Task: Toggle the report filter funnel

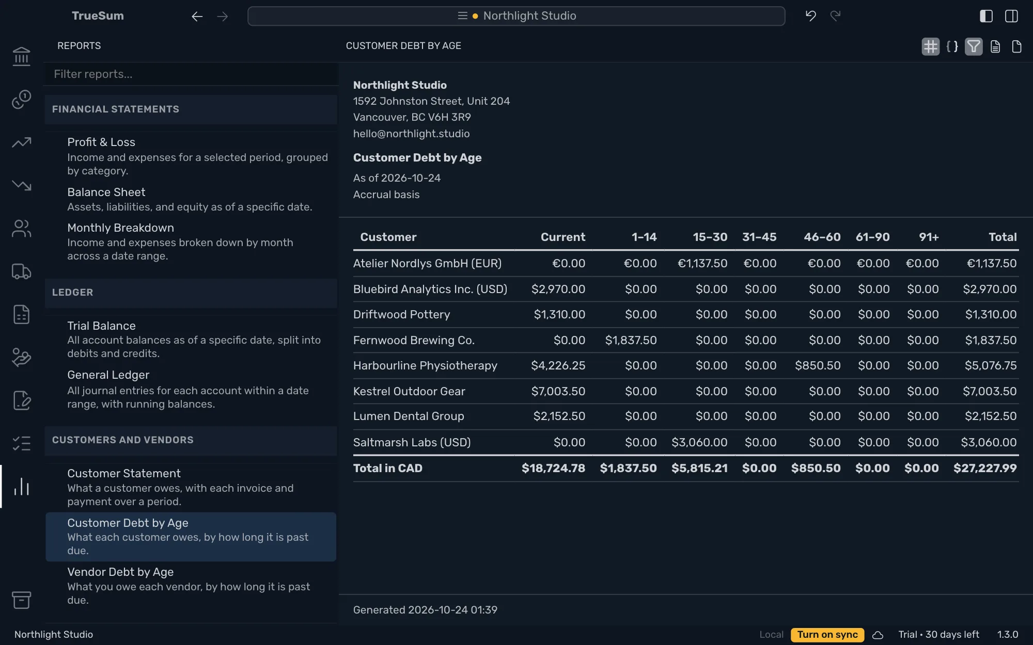Action: (974, 46)
